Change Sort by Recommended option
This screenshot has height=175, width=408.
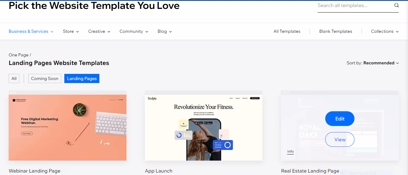(373, 63)
